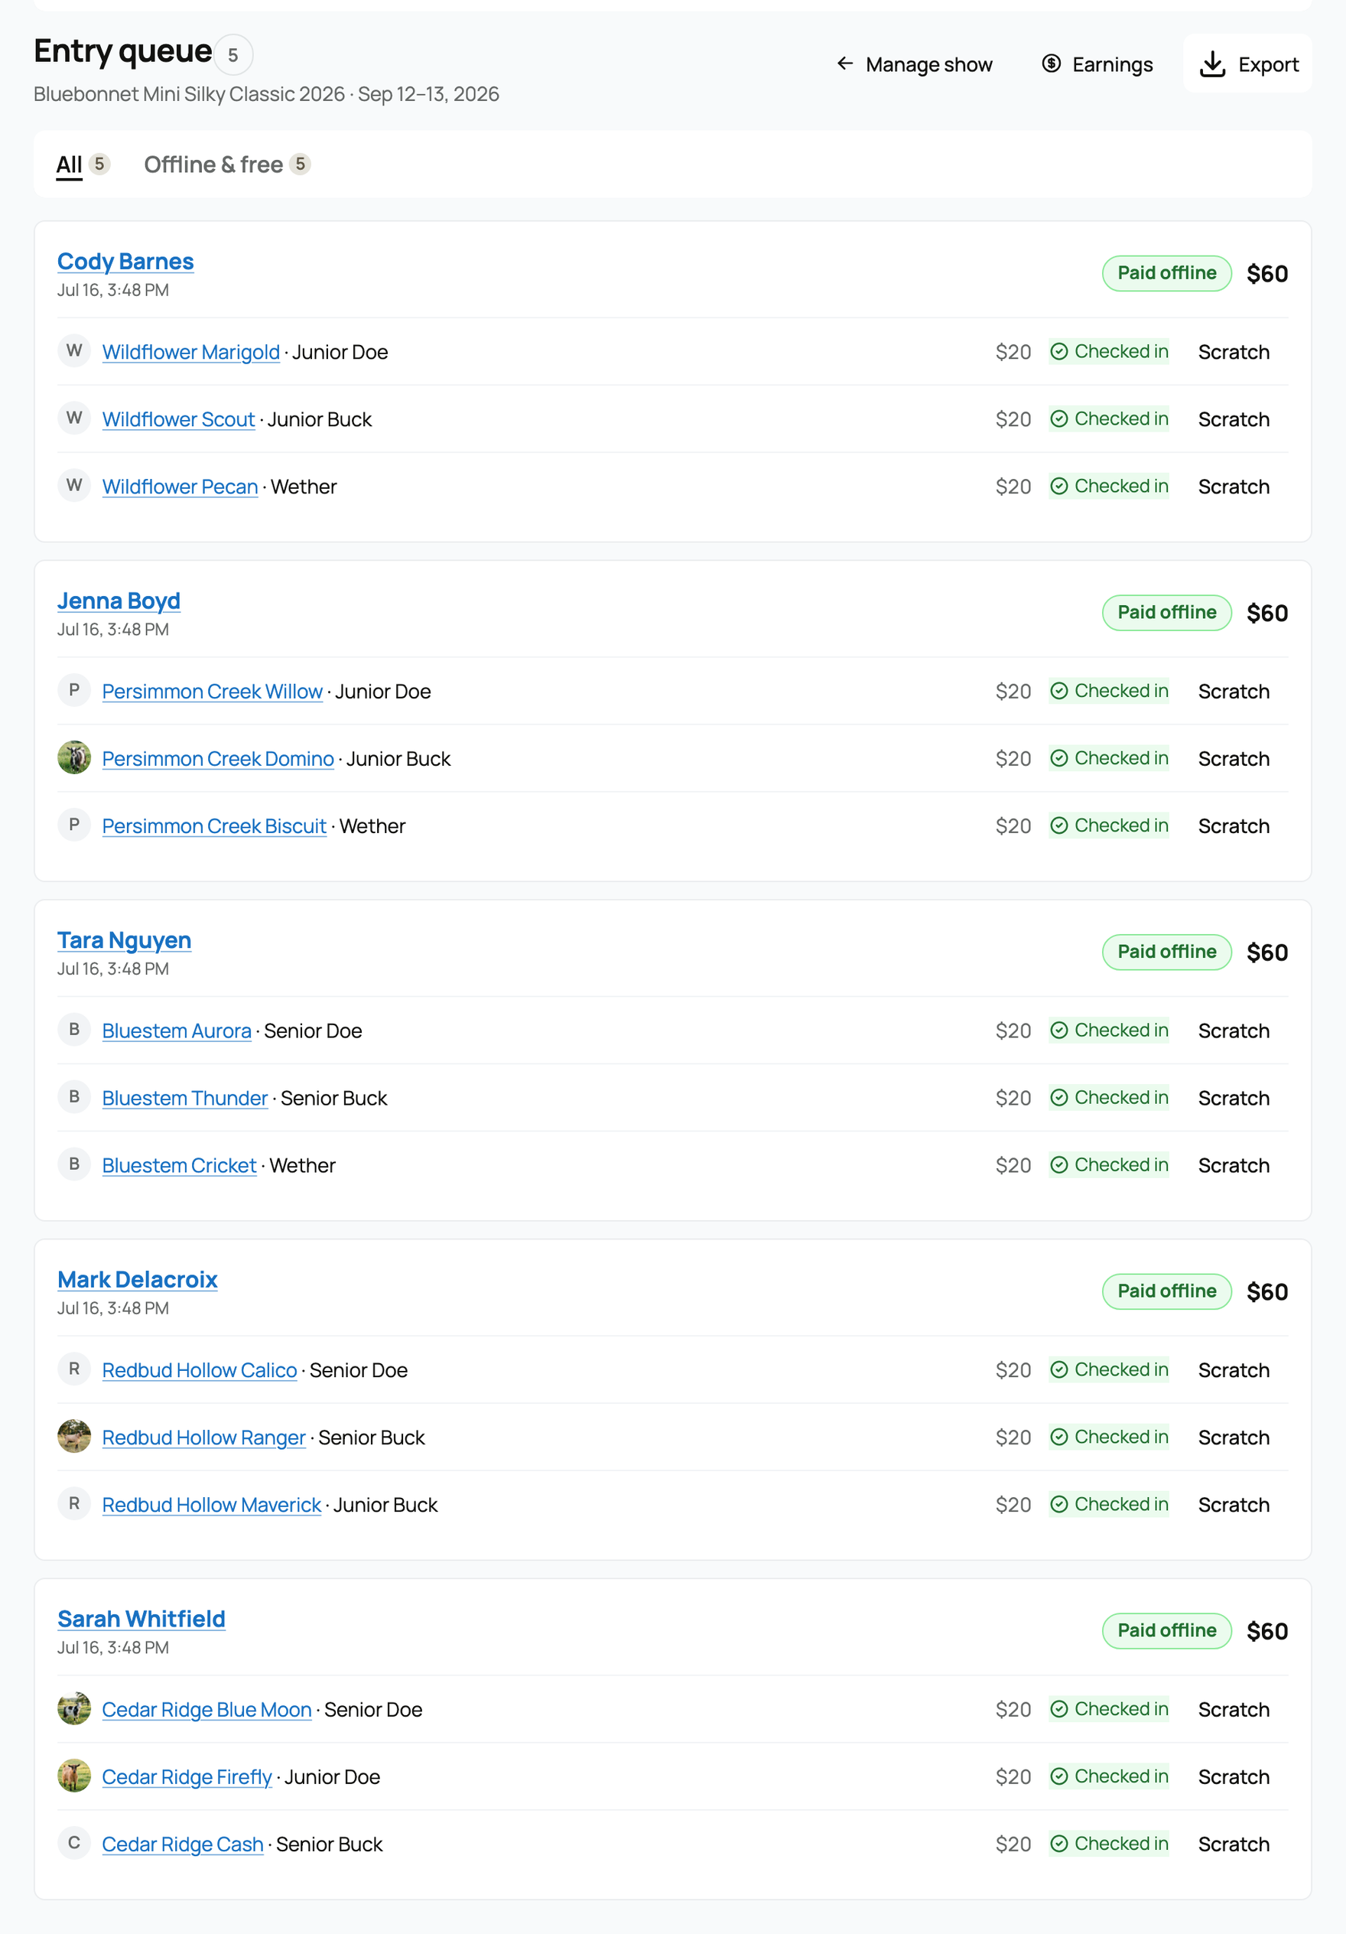
Task: Open the Persimmon Creek Domino animal link
Action: (x=218, y=759)
